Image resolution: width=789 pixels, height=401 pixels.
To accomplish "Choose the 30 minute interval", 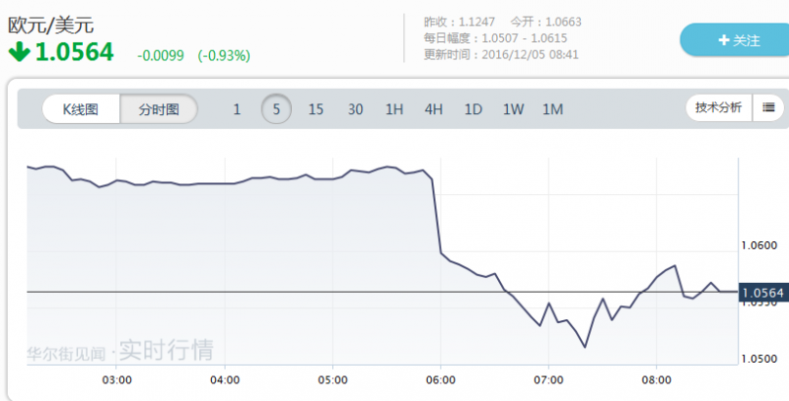I will coord(355,109).
